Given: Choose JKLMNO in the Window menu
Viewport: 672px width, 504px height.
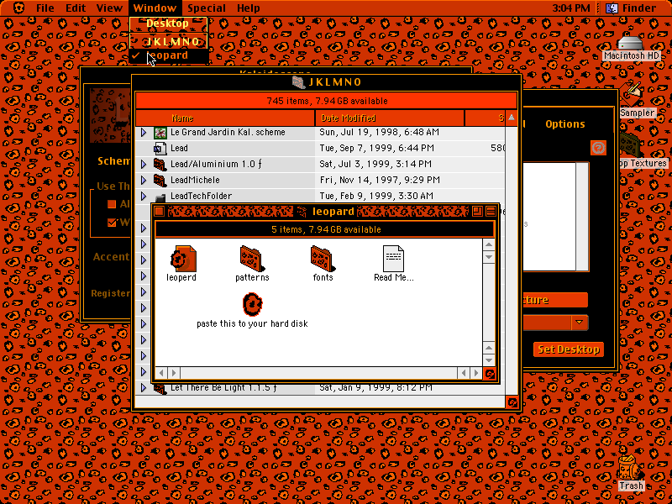Looking at the screenshot, I should [169, 41].
